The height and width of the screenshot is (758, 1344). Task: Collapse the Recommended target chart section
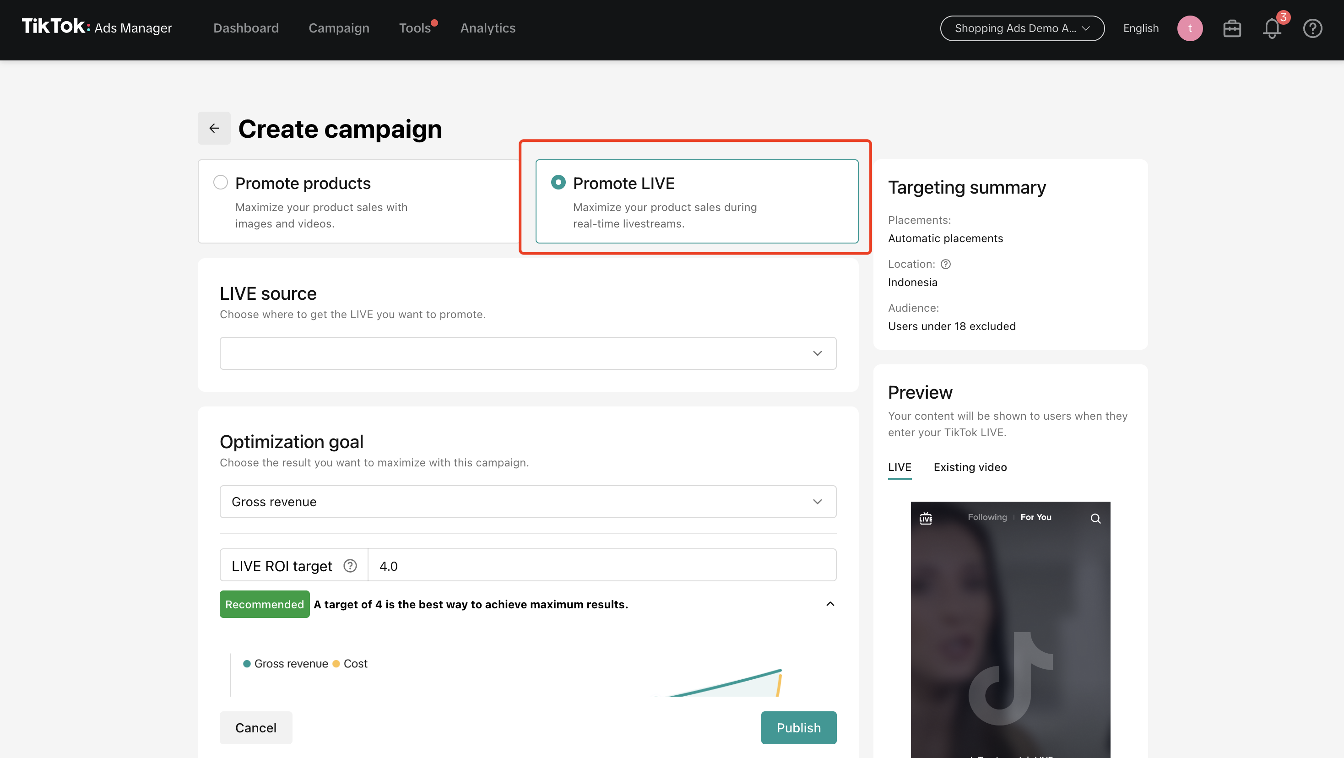[x=830, y=604]
